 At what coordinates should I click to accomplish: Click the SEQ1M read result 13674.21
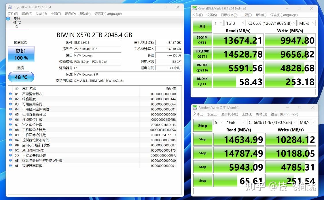[x=238, y=40]
